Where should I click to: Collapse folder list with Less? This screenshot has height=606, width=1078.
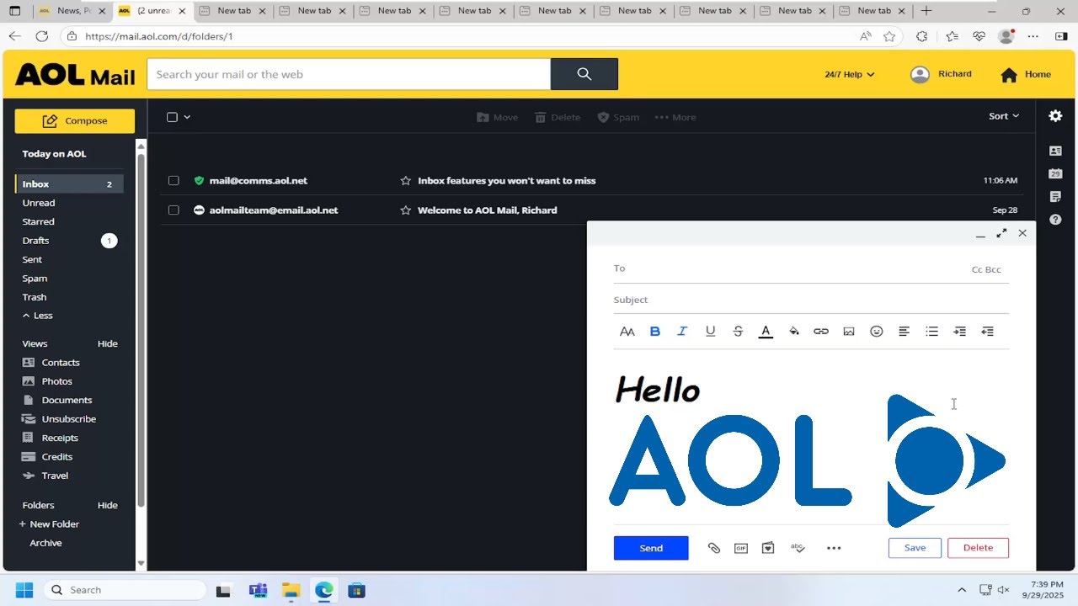point(37,316)
